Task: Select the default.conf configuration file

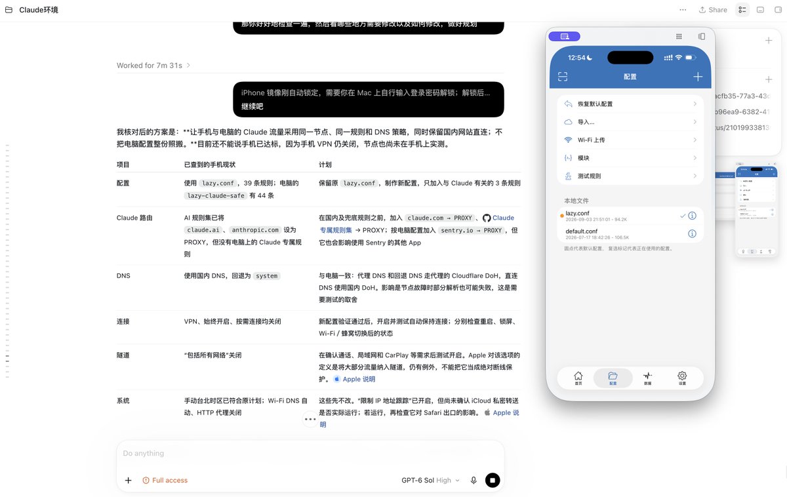Action: [x=630, y=233]
